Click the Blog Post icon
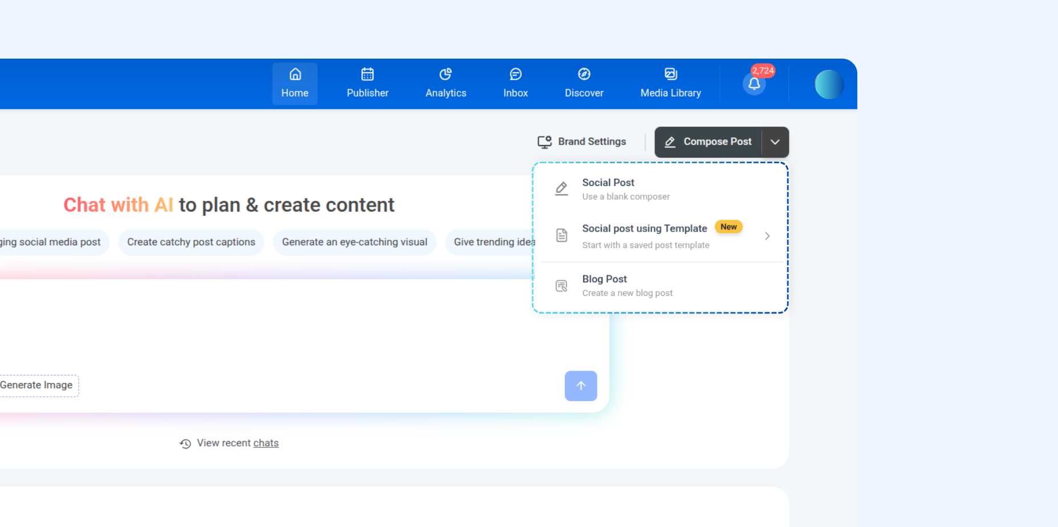The width and height of the screenshot is (1058, 527). click(561, 286)
